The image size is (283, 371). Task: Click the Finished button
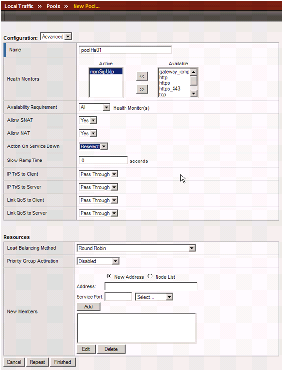(63, 362)
